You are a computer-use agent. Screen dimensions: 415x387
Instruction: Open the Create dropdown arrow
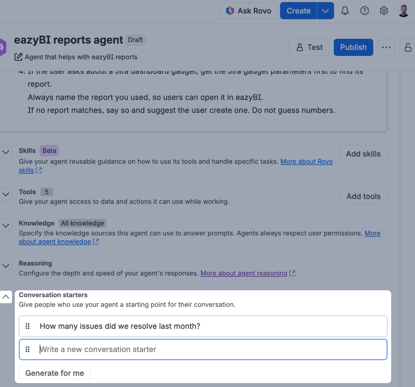point(325,11)
